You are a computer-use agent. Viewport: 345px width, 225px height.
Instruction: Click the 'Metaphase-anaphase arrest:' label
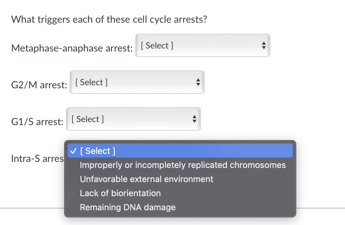(x=72, y=48)
